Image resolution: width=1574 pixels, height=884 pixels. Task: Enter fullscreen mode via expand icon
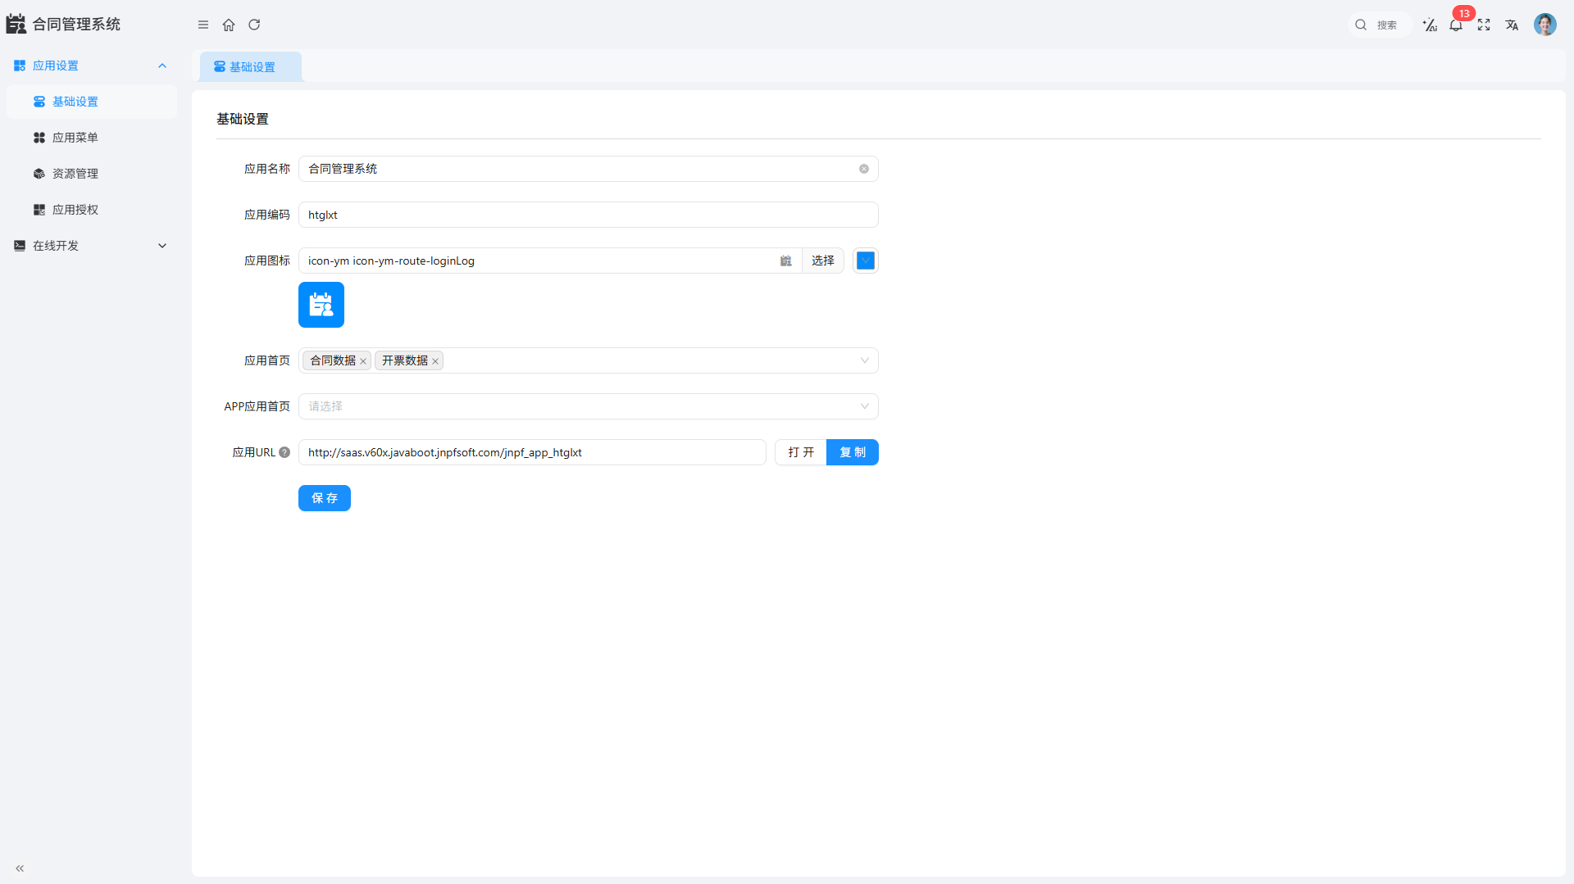click(x=1484, y=25)
